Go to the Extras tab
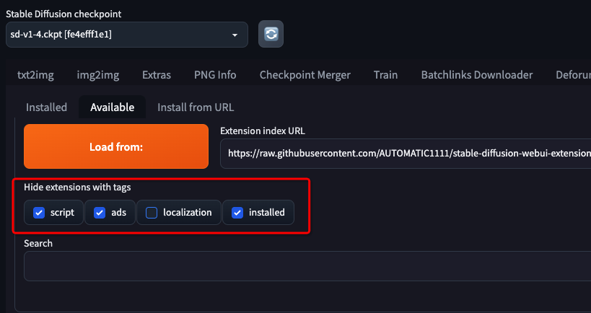 click(157, 75)
